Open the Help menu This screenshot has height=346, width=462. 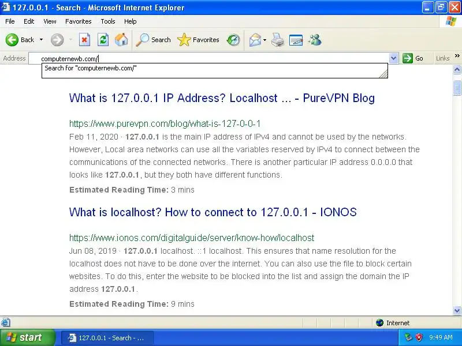click(131, 21)
